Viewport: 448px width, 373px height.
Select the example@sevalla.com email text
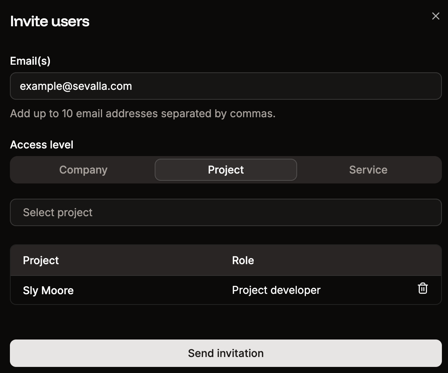[76, 86]
